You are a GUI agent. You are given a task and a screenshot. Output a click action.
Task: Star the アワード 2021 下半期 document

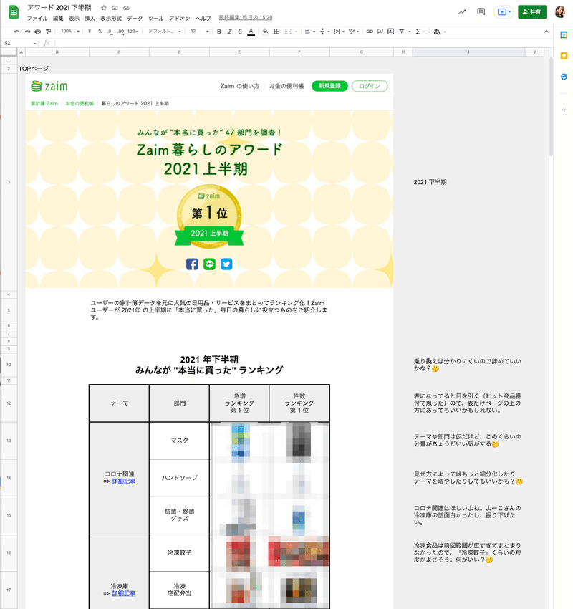click(x=104, y=8)
